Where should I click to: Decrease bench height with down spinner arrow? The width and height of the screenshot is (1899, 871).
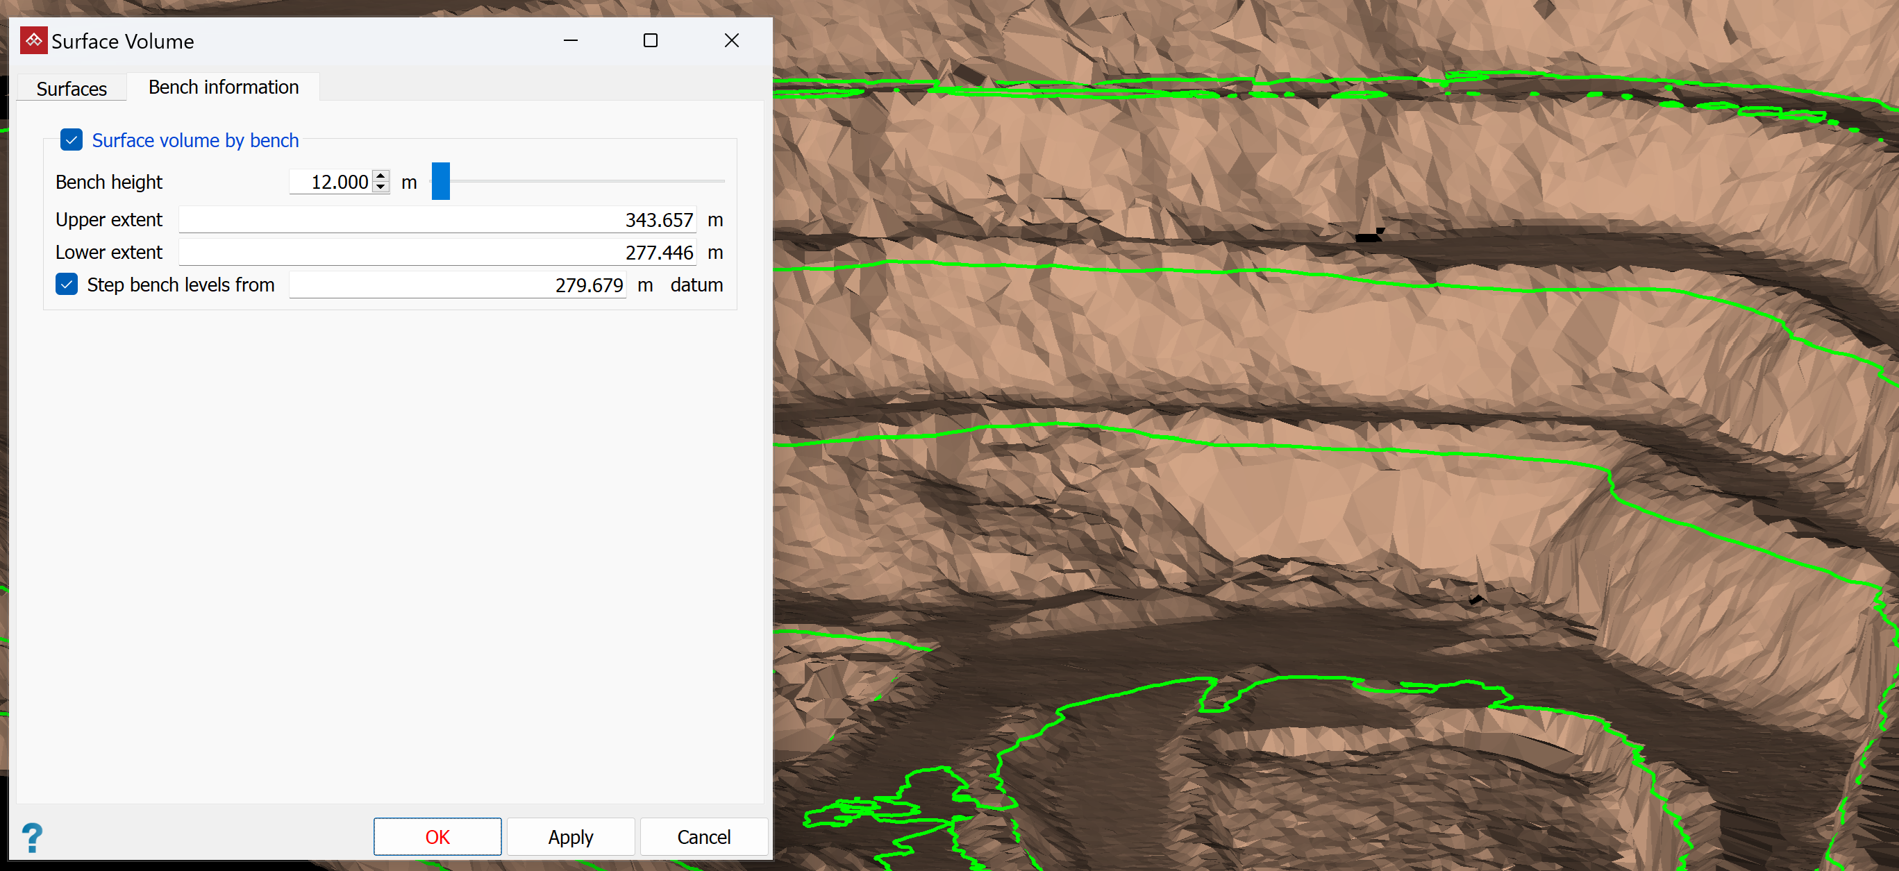pyautogui.click(x=380, y=187)
